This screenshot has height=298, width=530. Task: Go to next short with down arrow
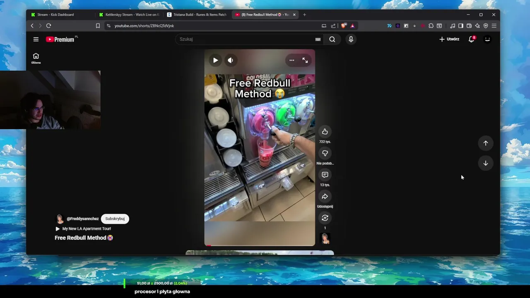tap(486, 163)
